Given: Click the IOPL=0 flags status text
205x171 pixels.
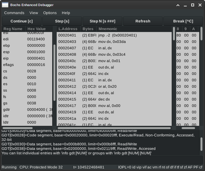Looking at the screenshot, I should (160, 167).
